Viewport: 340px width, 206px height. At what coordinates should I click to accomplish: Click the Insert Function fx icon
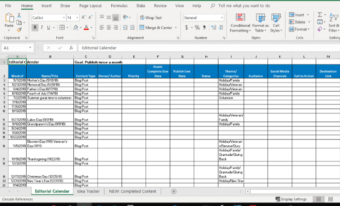click(71, 48)
